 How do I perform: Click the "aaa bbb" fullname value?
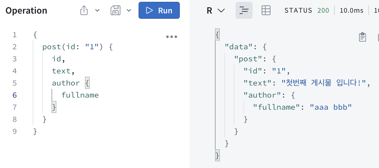point(330,107)
